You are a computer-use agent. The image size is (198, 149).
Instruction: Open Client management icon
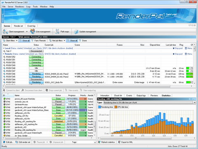coord(5,32)
